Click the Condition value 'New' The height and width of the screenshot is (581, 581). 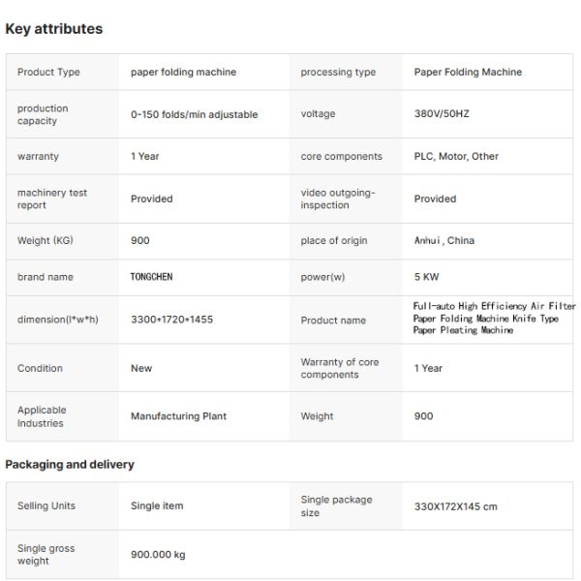141,368
